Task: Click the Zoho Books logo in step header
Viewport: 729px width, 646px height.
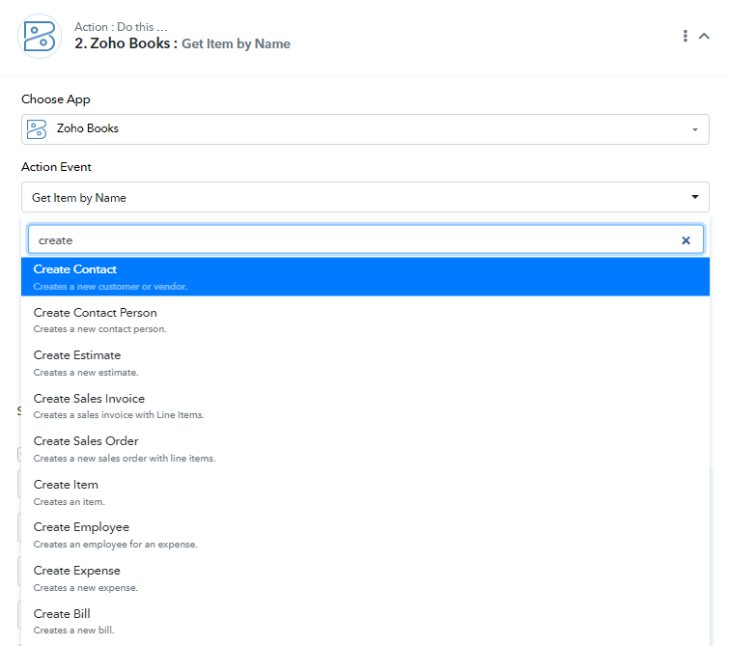Action: [x=40, y=37]
